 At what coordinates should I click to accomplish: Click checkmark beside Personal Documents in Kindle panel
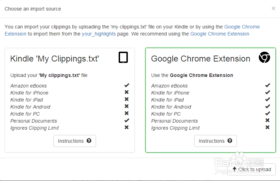click(x=127, y=120)
